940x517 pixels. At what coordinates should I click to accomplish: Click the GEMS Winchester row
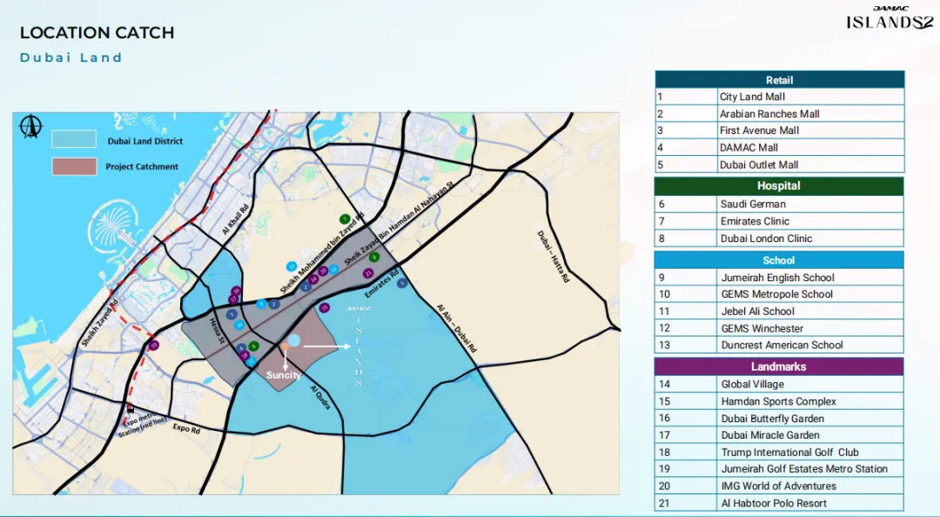[779, 328]
